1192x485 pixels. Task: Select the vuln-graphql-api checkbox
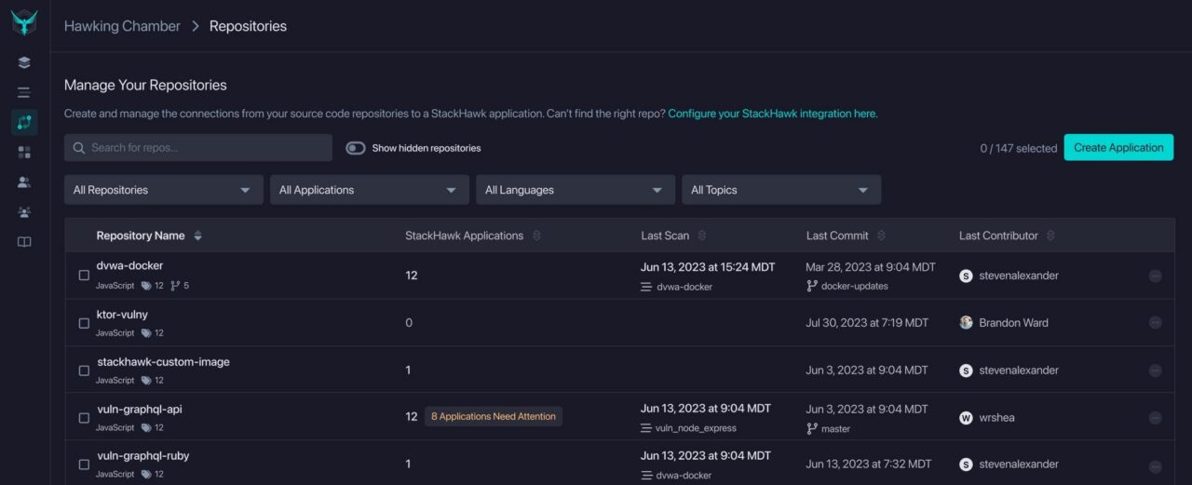tap(84, 418)
